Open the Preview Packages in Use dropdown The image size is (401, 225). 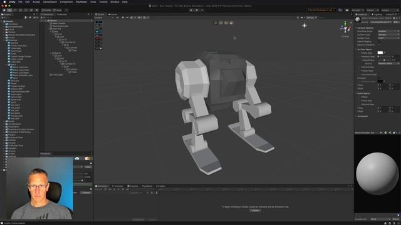click(321, 10)
